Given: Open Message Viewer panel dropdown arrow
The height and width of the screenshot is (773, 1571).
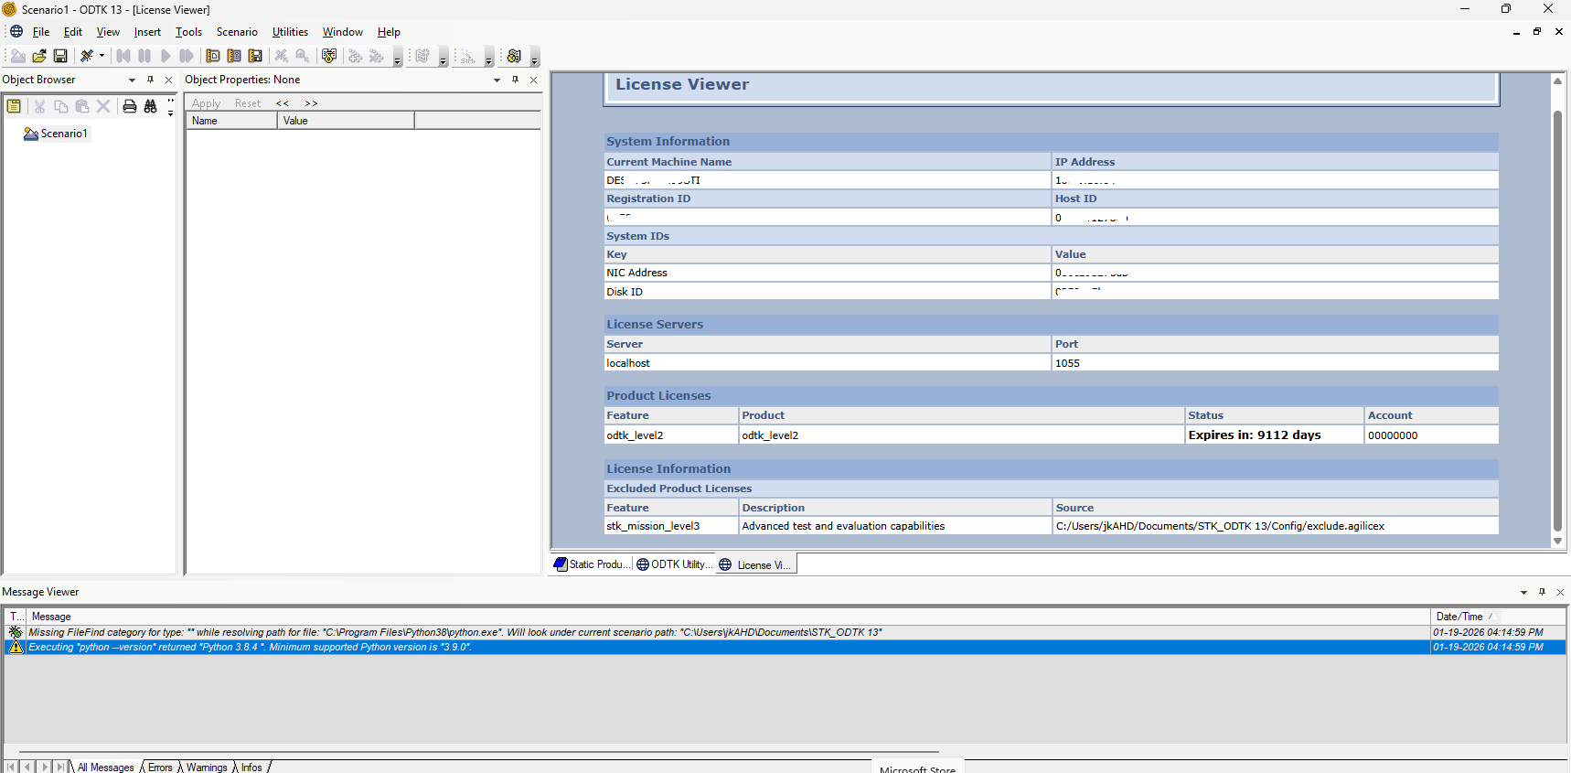Looking at the screenshot, I should tap(1523, 592).
